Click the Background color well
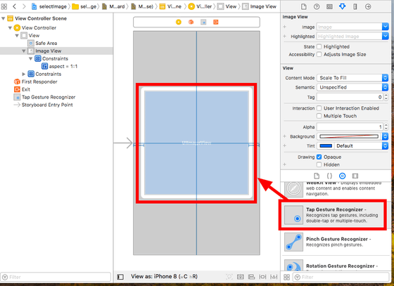 [x=349, y=136]
